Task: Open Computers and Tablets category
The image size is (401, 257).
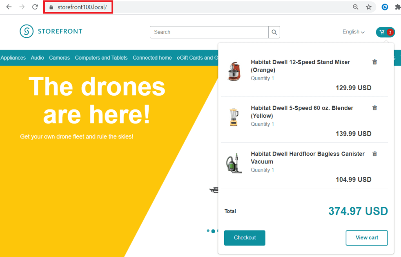Action: pyautogui.click(x=101, y=58)
